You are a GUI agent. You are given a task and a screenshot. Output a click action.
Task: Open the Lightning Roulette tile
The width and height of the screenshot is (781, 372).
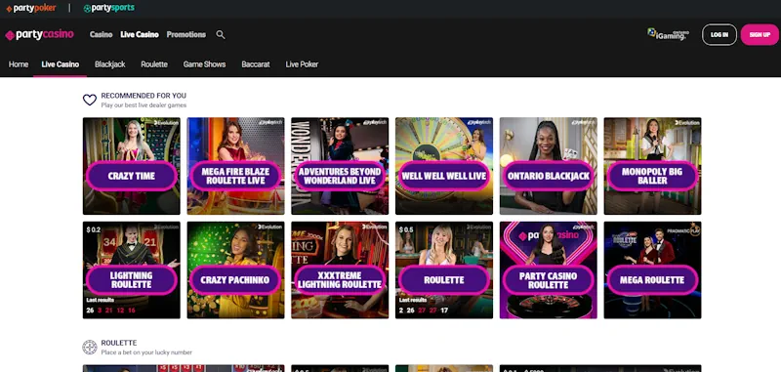tap(132, 269)
